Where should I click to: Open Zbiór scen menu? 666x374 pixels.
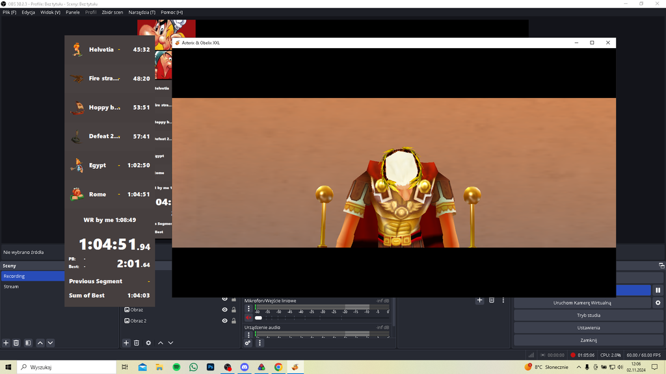click(112, 12)
